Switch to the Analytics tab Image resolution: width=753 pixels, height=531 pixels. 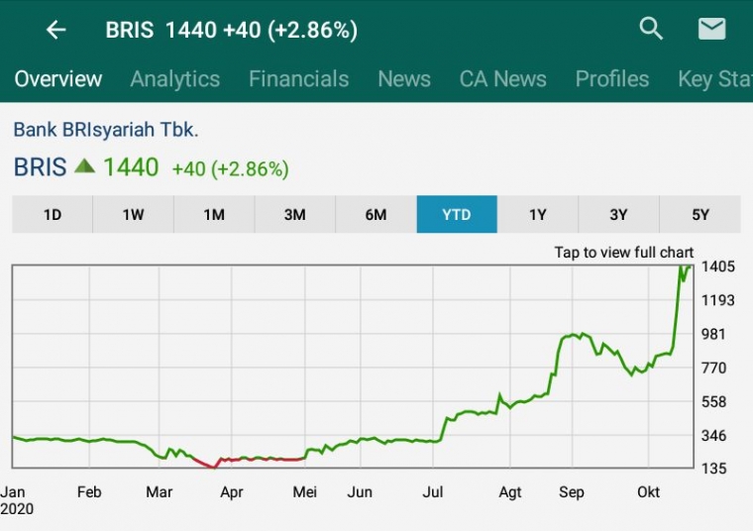coord(174,78)
